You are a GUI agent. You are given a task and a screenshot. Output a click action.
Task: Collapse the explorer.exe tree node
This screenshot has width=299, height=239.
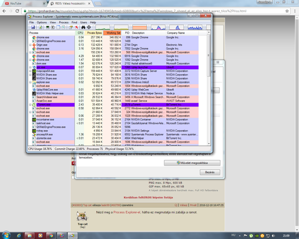coord(31,82)
